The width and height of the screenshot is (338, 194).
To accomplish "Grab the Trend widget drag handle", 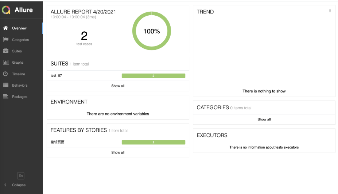I will pos(330,11).
